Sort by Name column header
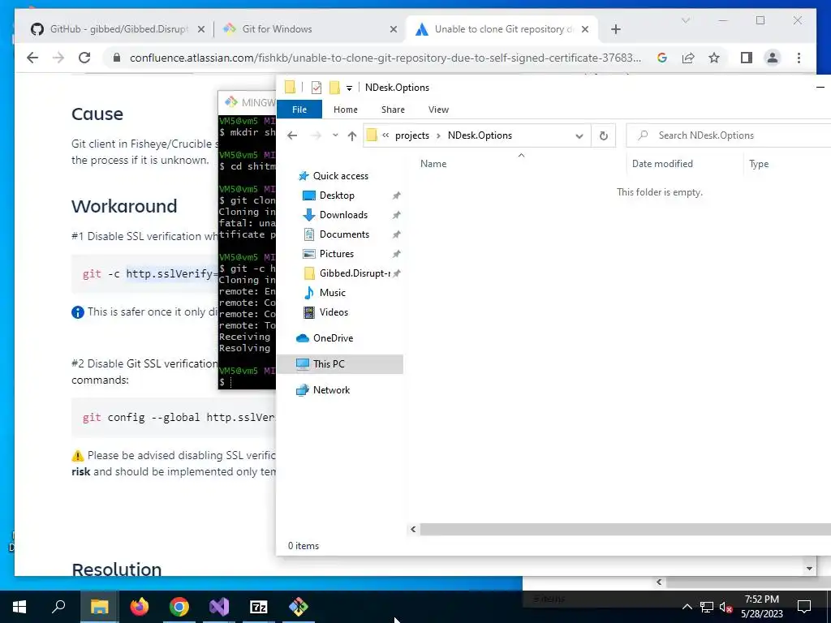831x623 pixels. pyautogui.click(x=433, y=164)
